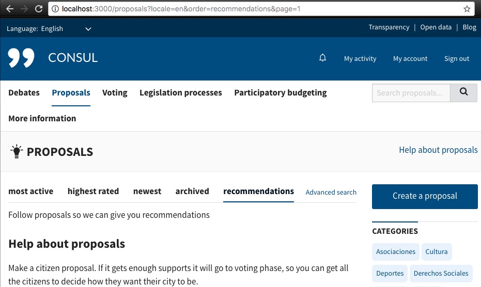This screenshot has height=287, width=481.
Task: Sort proposals by highest rated
Action: tap(93, 192)
